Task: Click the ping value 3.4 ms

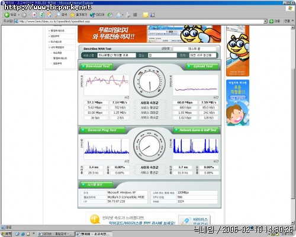Action: (x=94, y=167)
